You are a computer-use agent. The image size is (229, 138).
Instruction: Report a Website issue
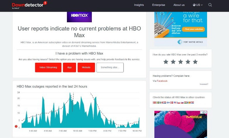click(86, 67)
